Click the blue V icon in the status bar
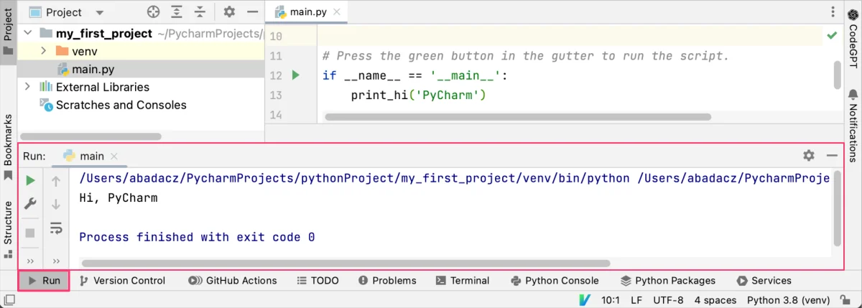 (585, 300)
